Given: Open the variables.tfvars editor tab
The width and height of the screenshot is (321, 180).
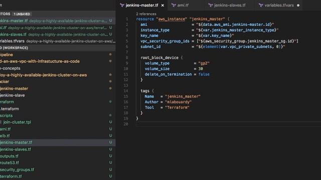Looking at the screenshot, I should point(279,5).
